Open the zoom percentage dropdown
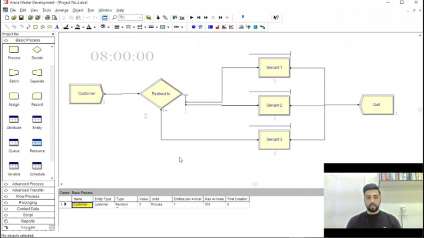 [140, 17]
